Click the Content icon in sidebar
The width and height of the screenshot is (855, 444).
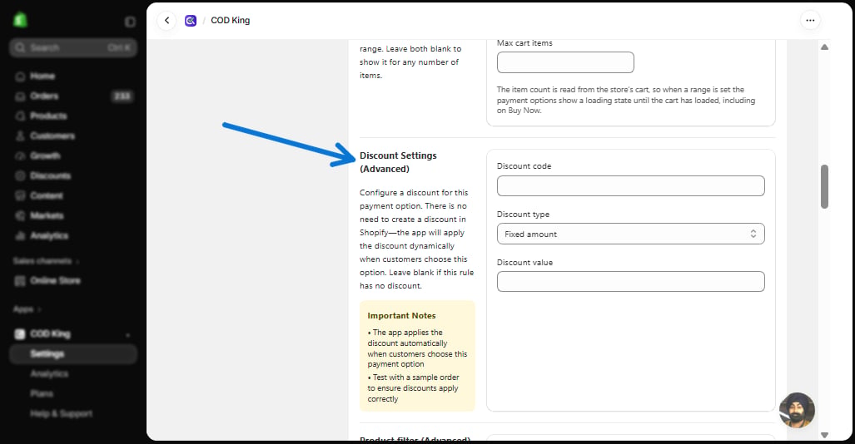pos(20,195)
